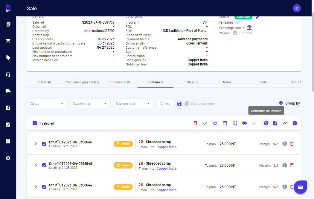Click the sale reference S2023-04-0-001-757
Viewport: 314px width, 199px height.
coord(98,22)
